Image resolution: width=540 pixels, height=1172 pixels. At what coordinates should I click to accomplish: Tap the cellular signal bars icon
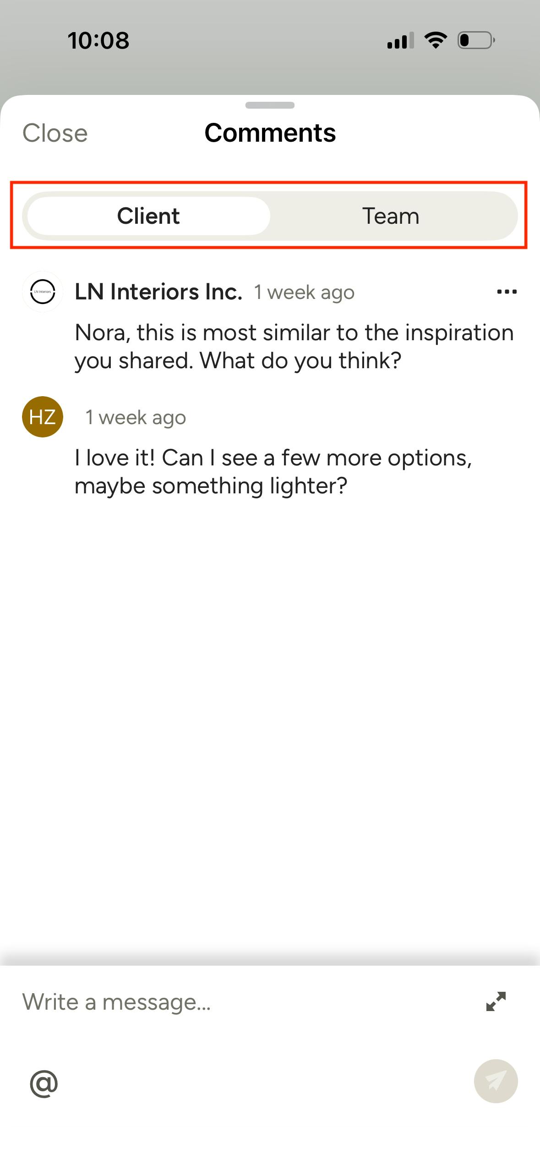click(x=400, y=41)
